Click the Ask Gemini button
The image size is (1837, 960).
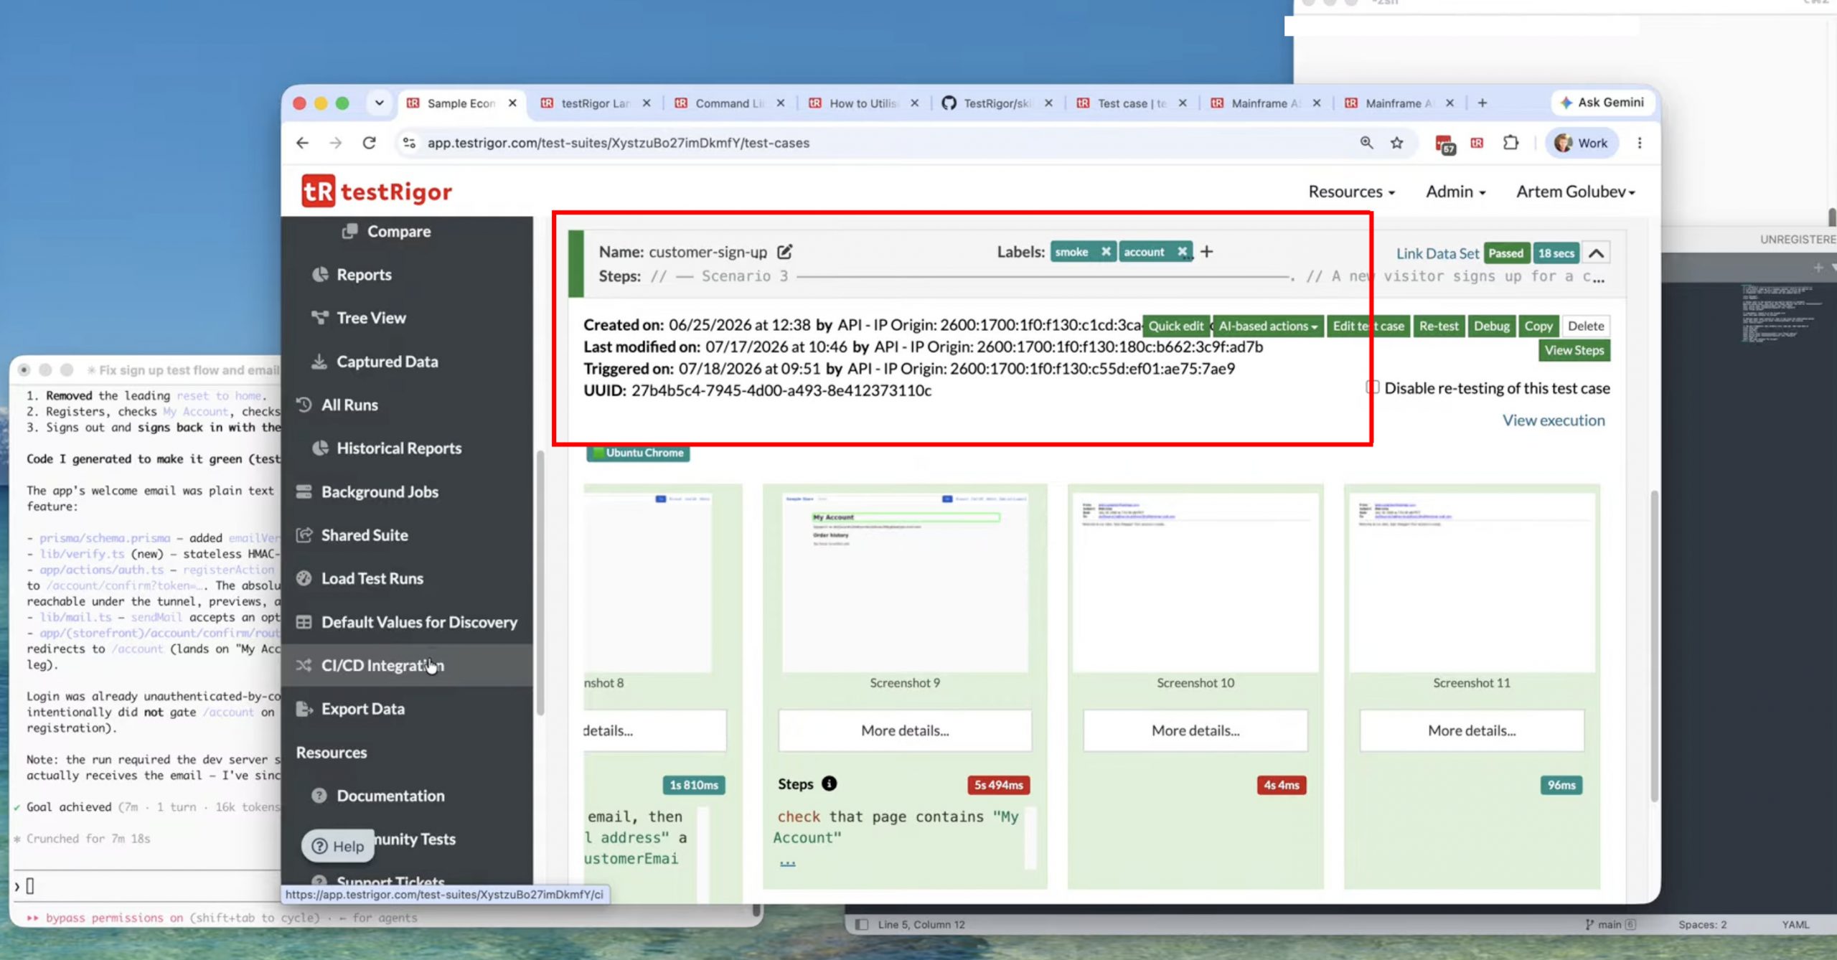point(1602,103)
